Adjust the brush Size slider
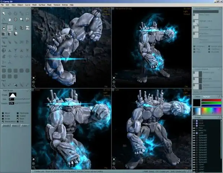 click(23, 99)
